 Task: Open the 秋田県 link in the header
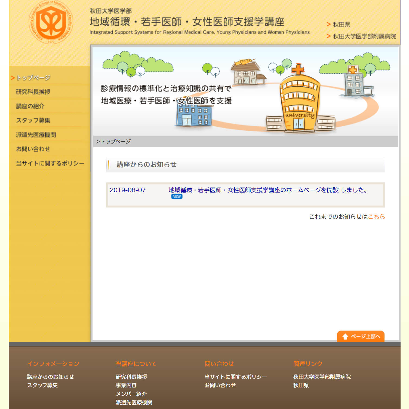tap(342, 25)
